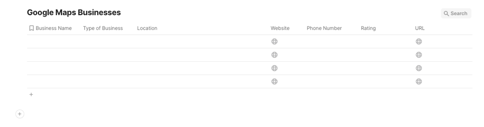The height and width of the screenshot is (127, 484).
Task: Select the Location column header
Action: [x=147, y=28]
